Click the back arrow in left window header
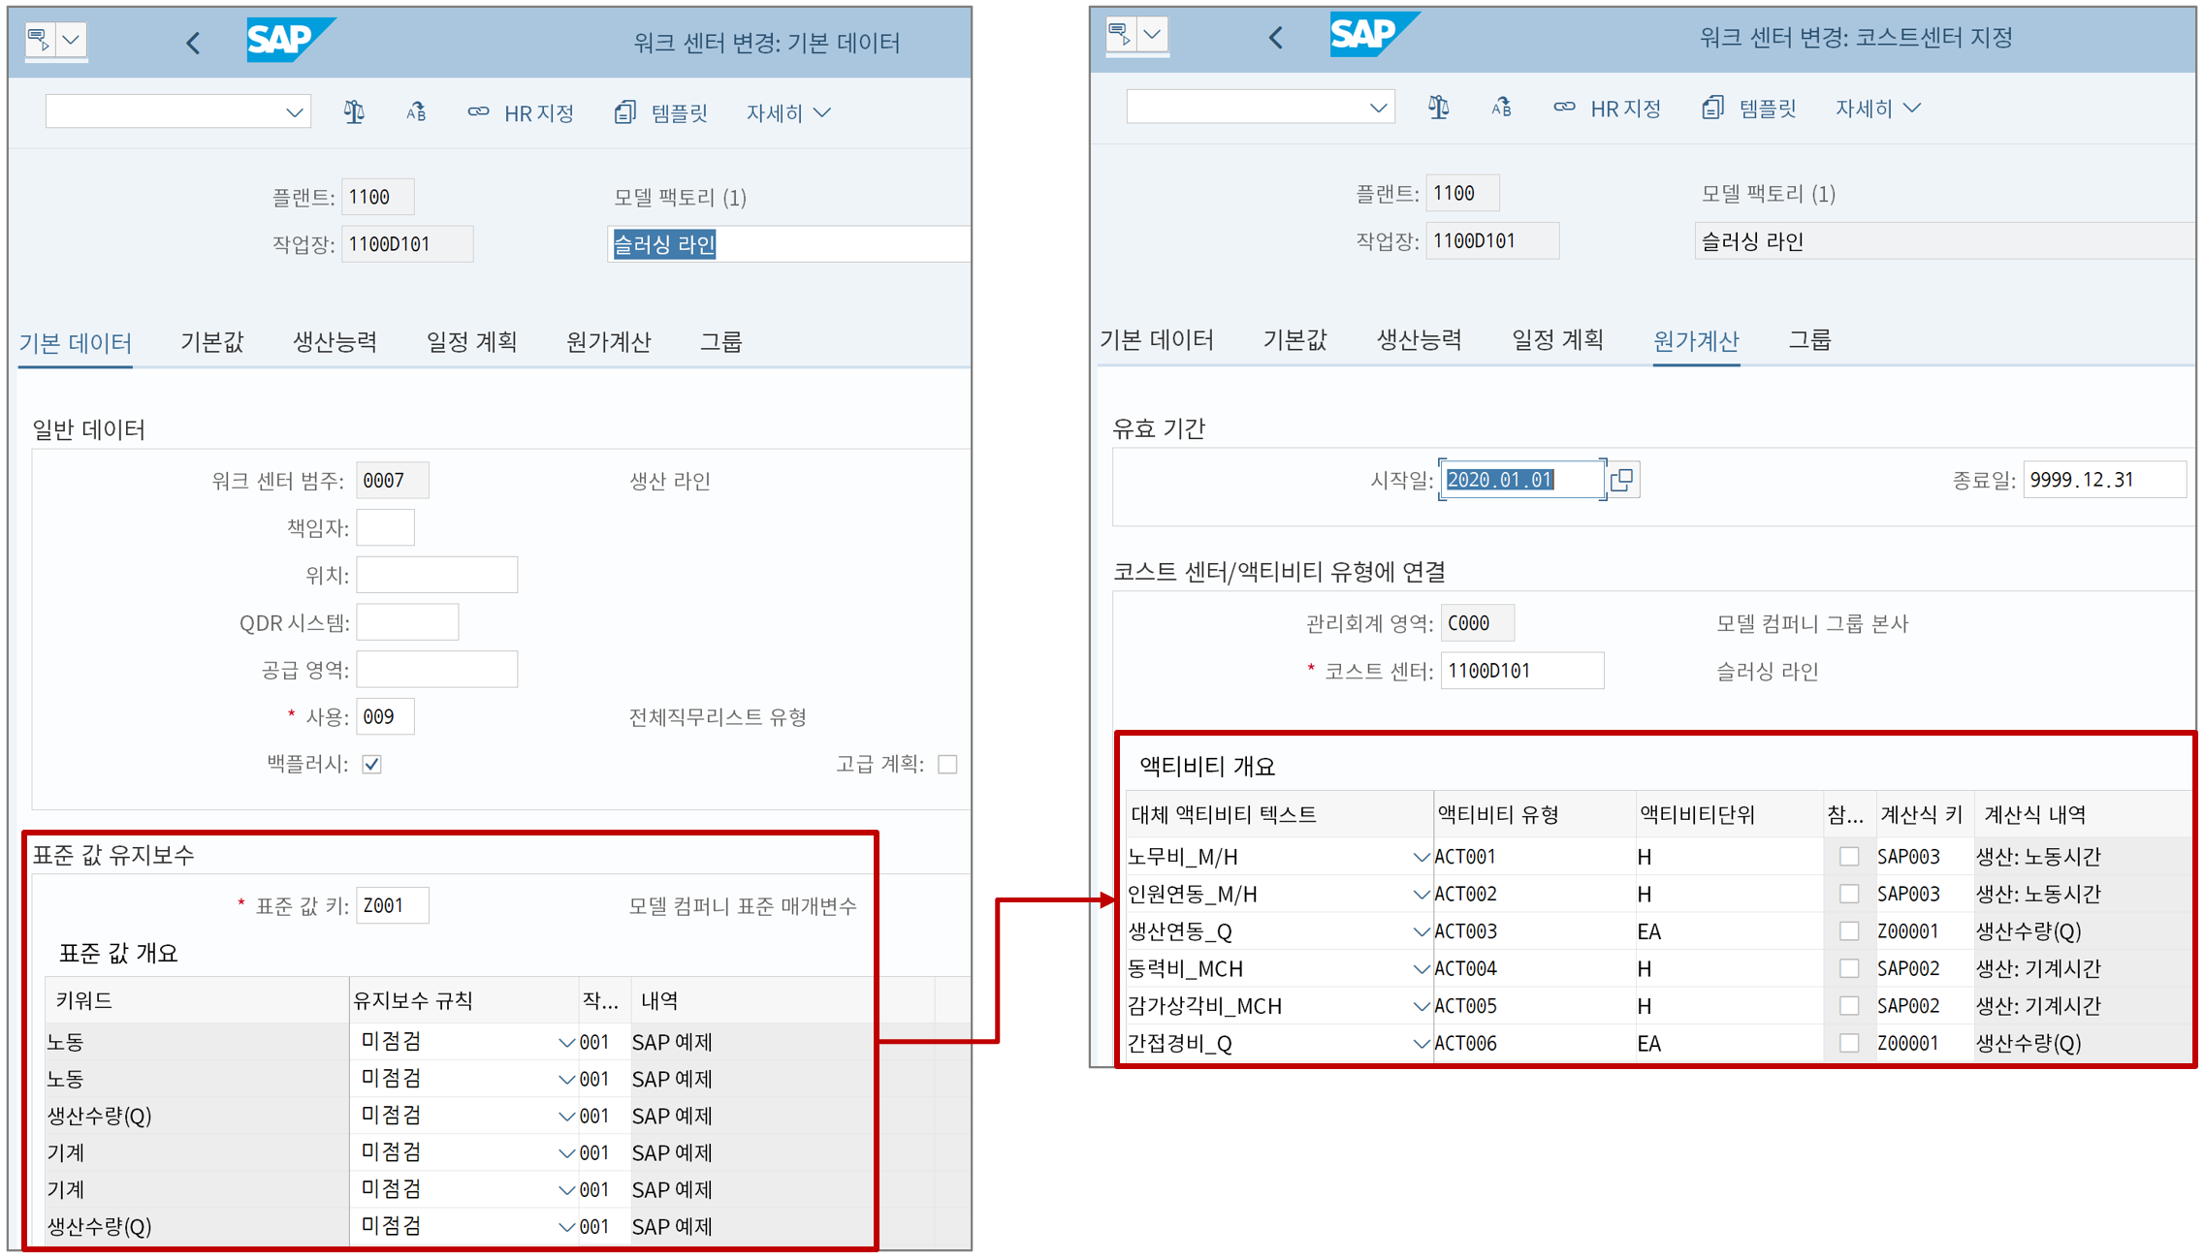2205x1260 pixels. (x=193, y=43)
